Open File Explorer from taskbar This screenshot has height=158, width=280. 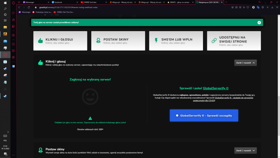click(5, 27)
